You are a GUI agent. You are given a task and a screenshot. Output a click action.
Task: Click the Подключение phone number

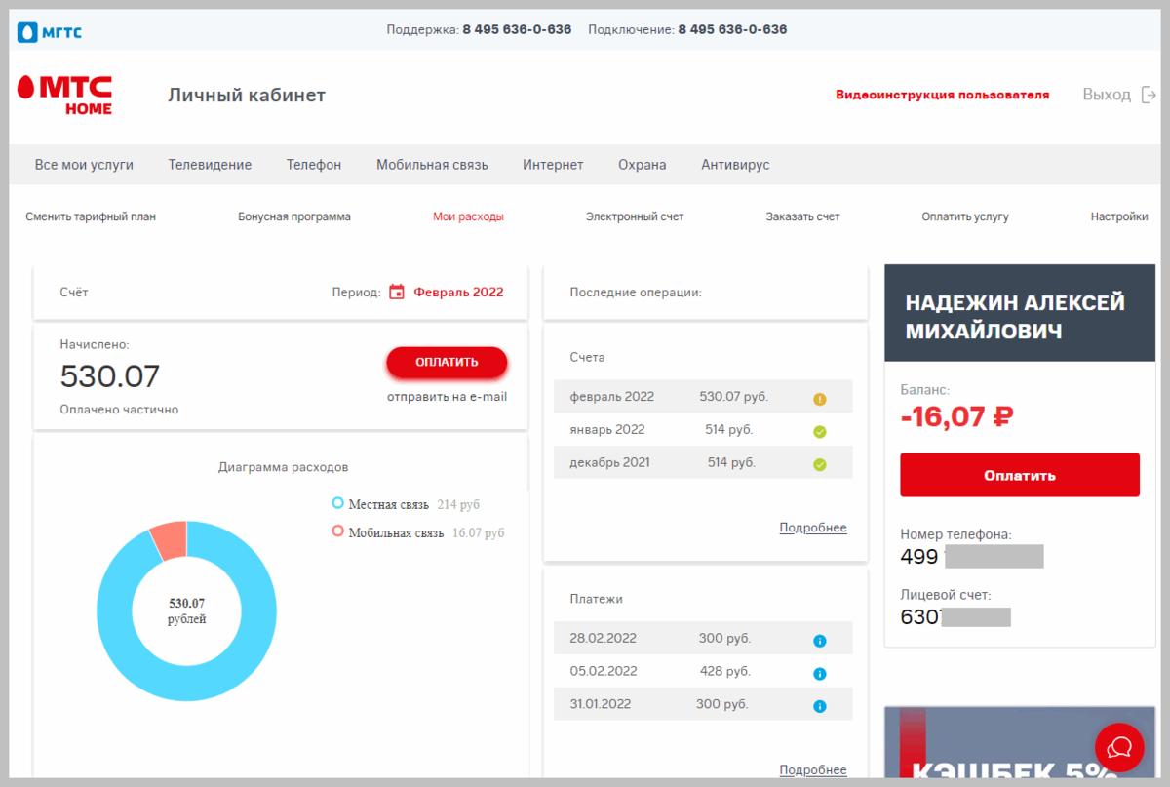click(732, 29)
